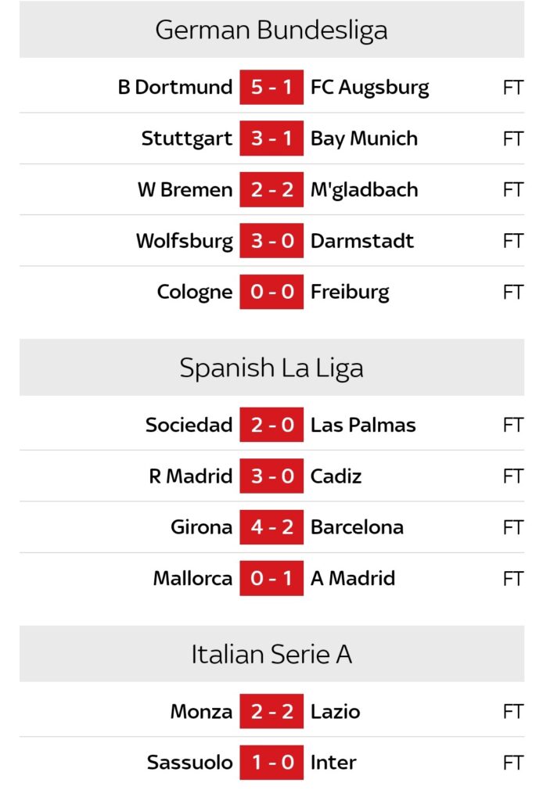Click the Stuttgart 3 - 1 score box
The height and width of the screenshot is (801, 543).
(x=271, y=138)
